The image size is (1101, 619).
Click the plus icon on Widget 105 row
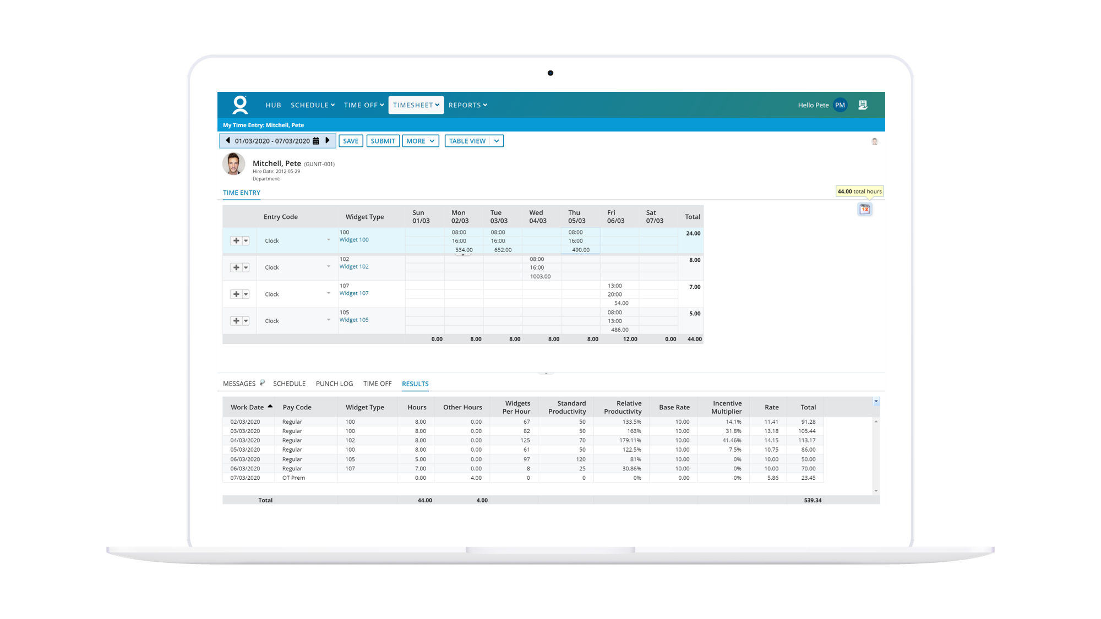pyautogui.click(x=236, y=321)
